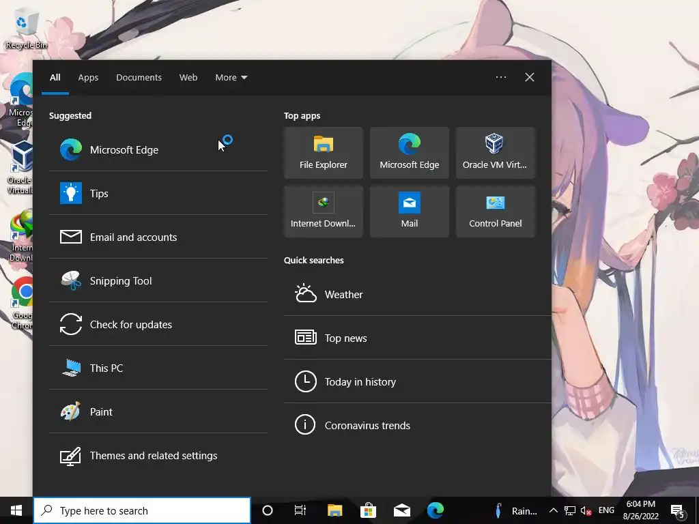Viewport: 699px width, 524px height.
Task: Close the search panel
Action: (x=529, y=77)
